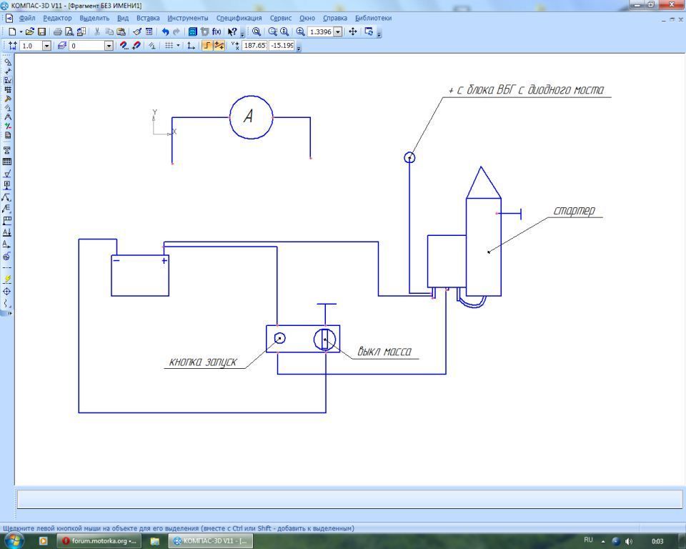Open the Спецификация menu
This screenshot has width=686, height=549.
[239, 18]
